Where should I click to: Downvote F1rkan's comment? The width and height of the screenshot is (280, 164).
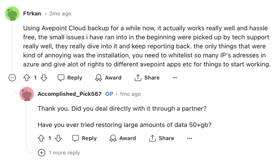[x=44, y=78]
